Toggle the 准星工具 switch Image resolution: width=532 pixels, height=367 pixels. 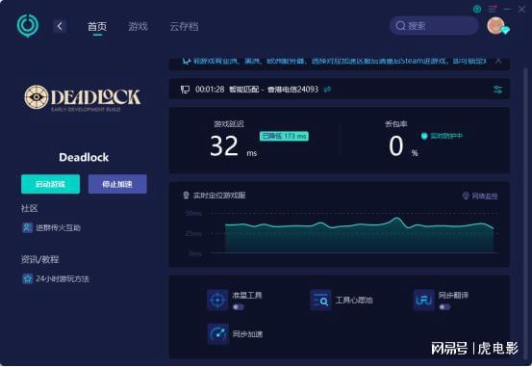[239, 307]
